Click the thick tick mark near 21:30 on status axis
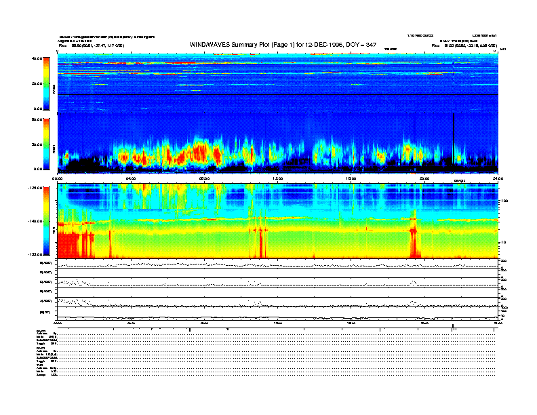 pyautogui.click(x=453, y=327)
